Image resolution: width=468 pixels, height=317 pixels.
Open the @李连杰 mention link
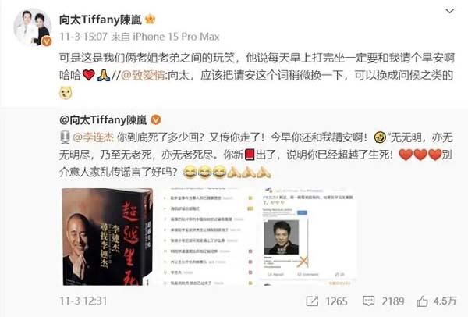[93, 137]
